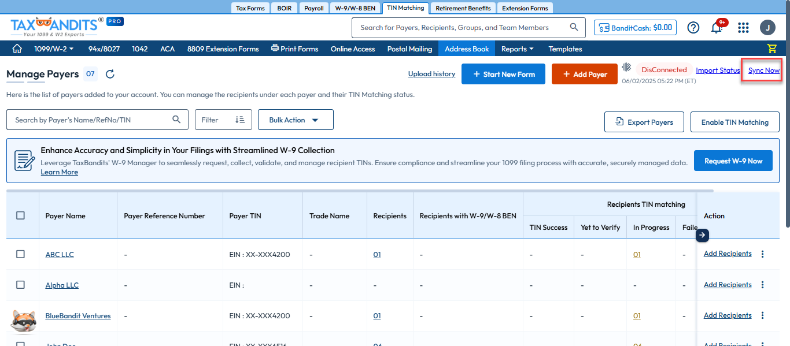Check the ABC LLC row checkbox
Screen dimensions: 790x346
click(x=20, y=254)
